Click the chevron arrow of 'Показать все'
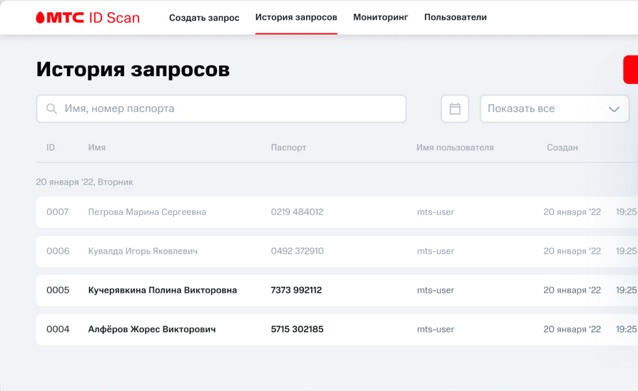This screenshot has width=638, height=391. (614, 109)
